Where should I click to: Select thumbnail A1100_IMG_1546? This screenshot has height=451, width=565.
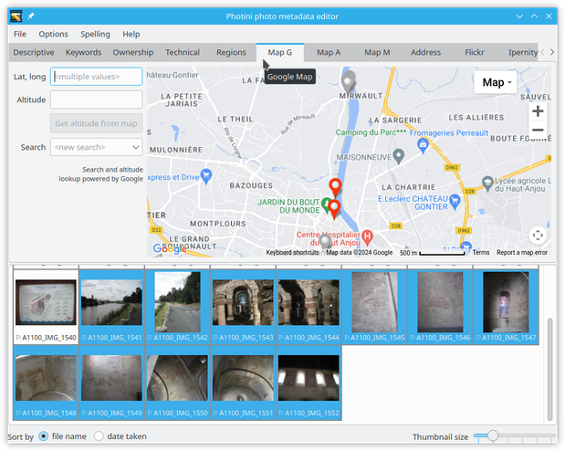click(x=440, y=307)
